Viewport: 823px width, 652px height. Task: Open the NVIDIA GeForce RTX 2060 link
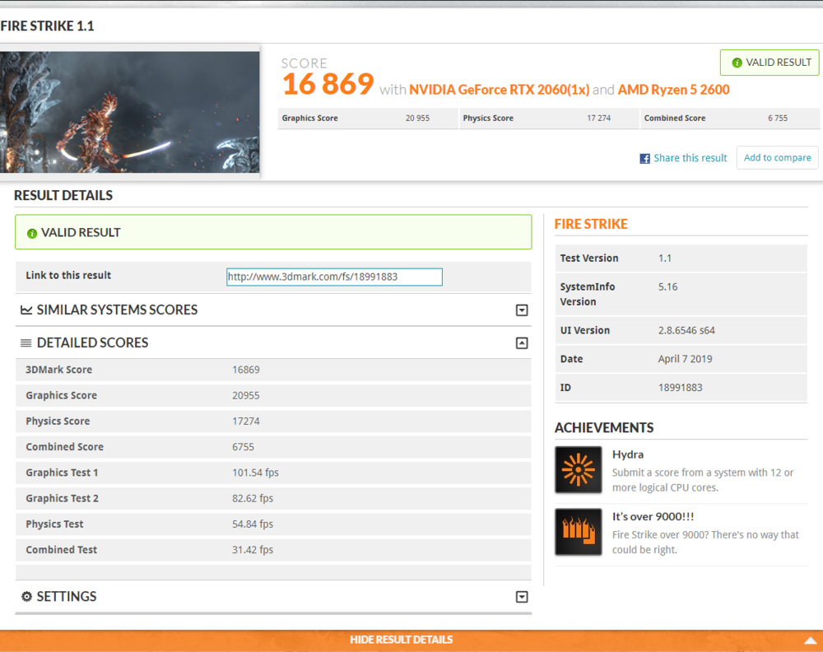[x=499, y=90]
